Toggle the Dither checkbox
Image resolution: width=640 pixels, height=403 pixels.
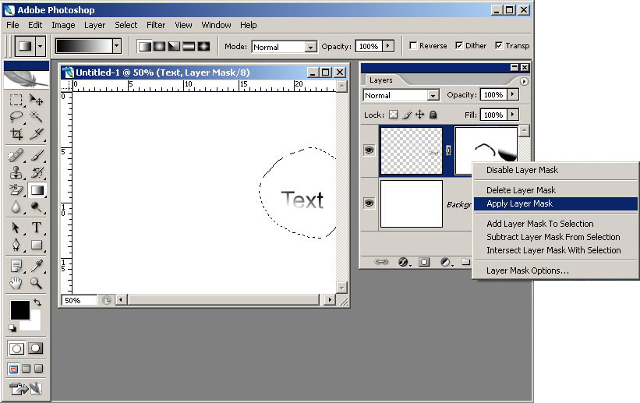[459, 45]
